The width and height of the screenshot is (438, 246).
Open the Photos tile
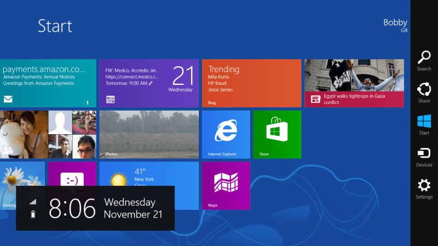coord(148,134)
